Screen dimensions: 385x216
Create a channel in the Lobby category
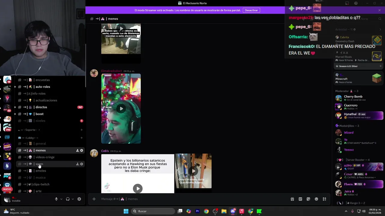pos(82,138)
